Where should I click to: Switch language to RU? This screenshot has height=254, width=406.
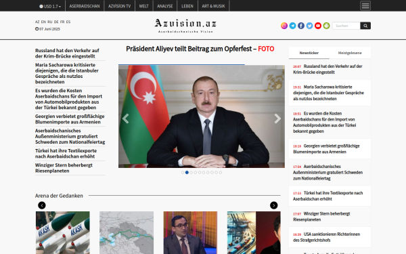click(50, 22)
